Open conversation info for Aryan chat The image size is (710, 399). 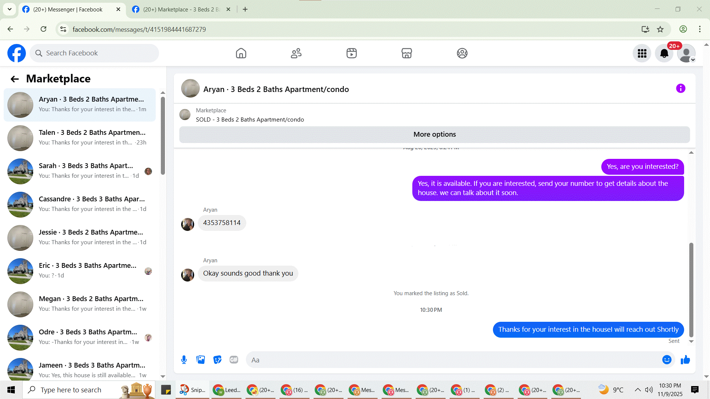[680, 88]
